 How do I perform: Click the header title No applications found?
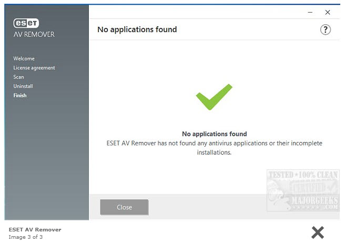(x=137, y=29)
